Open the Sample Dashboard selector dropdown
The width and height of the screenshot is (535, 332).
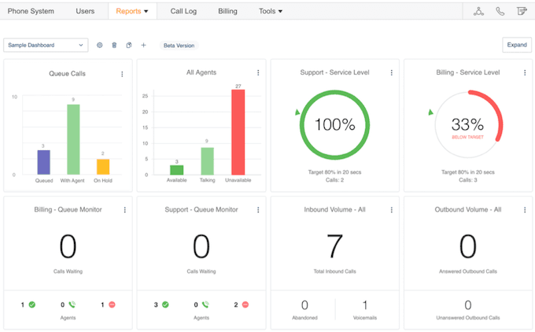(x=46, y=45)
